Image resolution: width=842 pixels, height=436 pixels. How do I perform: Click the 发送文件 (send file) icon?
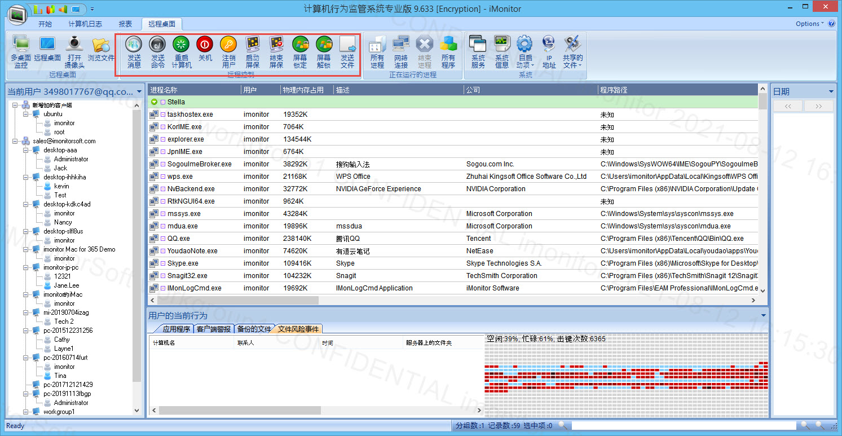pyautogui.click(x=347, y=45)
